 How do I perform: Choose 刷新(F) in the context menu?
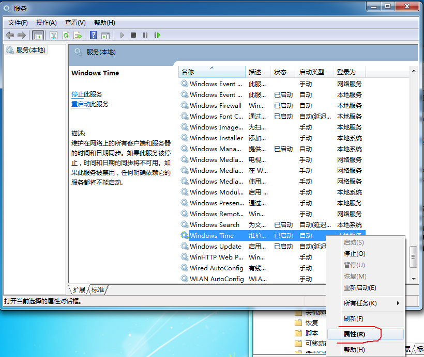click(x=366, y=319)
